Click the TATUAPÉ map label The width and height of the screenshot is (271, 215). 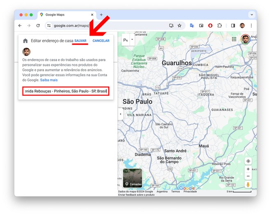point(161,93)
